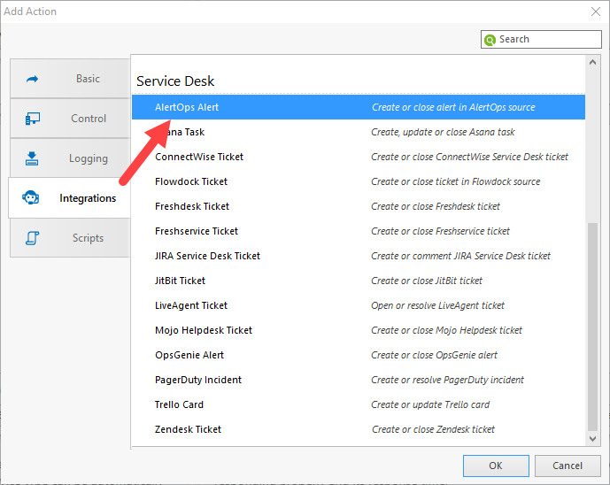Screen dimensions: 610x485
Task: Click 'Create or close Freshdesk ticket' description
Action: pos(436,206)
